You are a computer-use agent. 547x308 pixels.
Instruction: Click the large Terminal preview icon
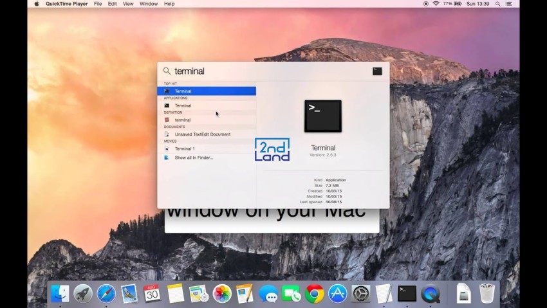pyautogui.click(x=323, y=116)
